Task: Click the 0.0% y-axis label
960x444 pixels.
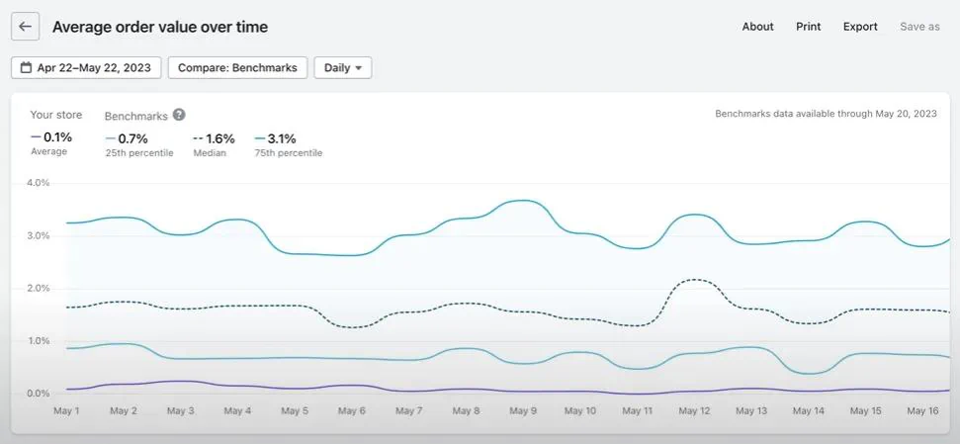Action: click(x=38, y=394)
